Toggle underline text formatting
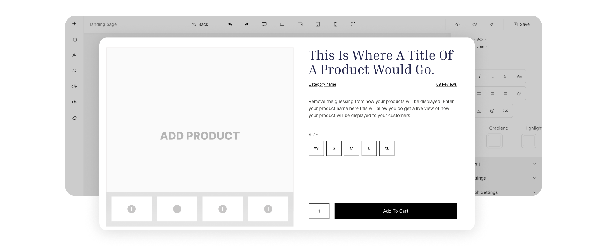The image size is (607, 246). pyautogui.click(x=493, y=76)
